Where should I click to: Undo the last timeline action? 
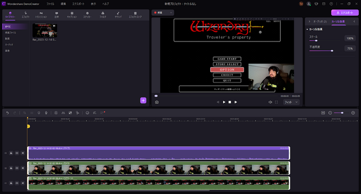coord(8,113)
